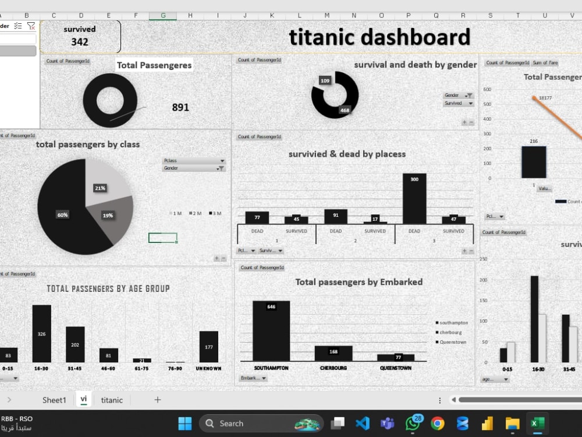Select the 16-30 age bar labeled 326

pyautogui.click(x=41, y=334)
